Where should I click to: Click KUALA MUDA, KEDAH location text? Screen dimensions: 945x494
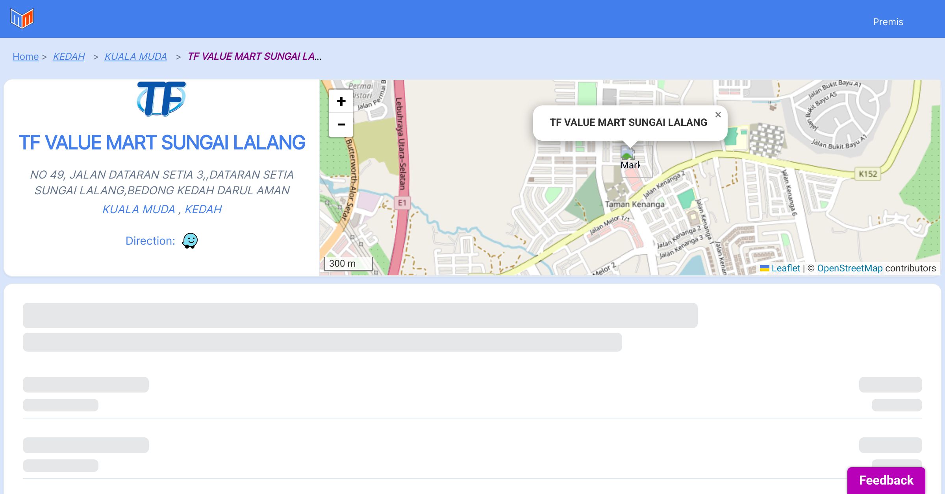point(162,209)
